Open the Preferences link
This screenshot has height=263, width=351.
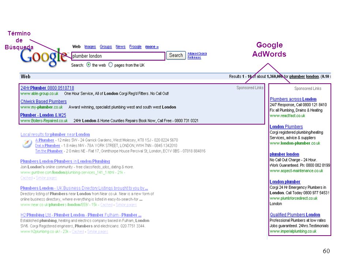pos(194,57)
